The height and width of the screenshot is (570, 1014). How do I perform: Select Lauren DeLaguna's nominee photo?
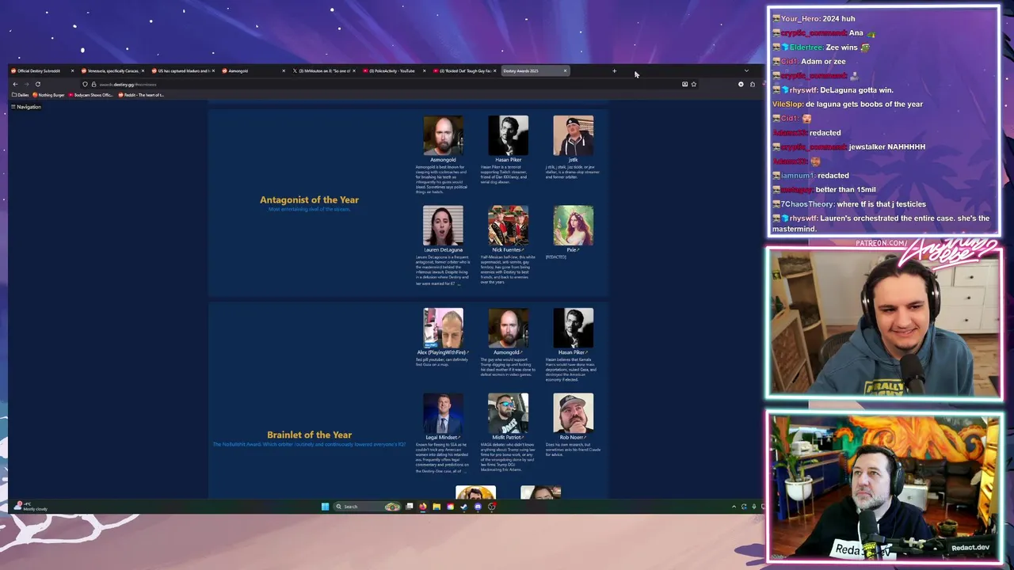coord(443,226)
